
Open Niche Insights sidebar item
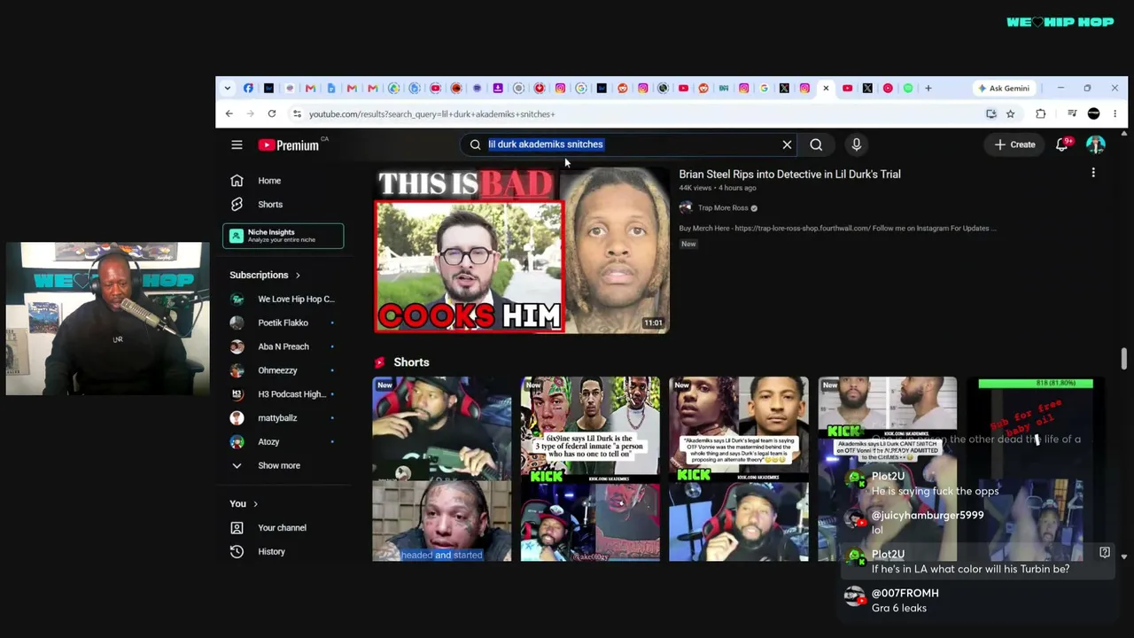click(x=283, y=236)
